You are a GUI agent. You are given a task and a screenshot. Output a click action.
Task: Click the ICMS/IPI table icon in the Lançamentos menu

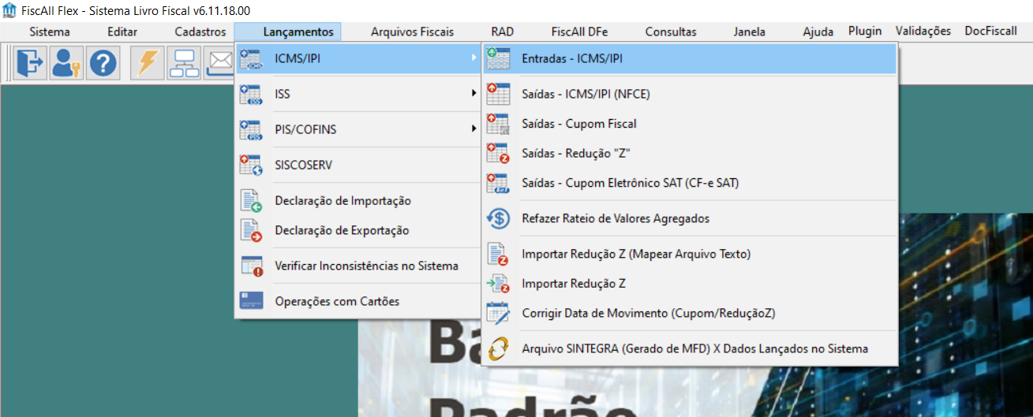(252, 58)
